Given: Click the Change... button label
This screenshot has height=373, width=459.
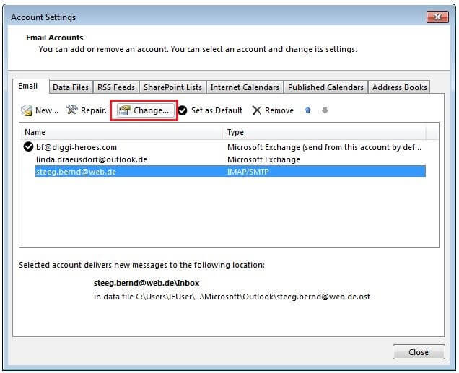Looking at the screenshot, I should pyautogui.click(x=151, y=110).
